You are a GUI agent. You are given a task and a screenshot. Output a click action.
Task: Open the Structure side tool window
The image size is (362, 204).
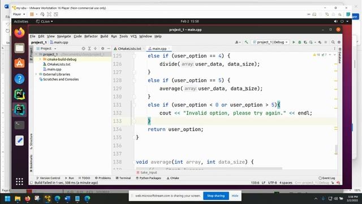(31, 141)
